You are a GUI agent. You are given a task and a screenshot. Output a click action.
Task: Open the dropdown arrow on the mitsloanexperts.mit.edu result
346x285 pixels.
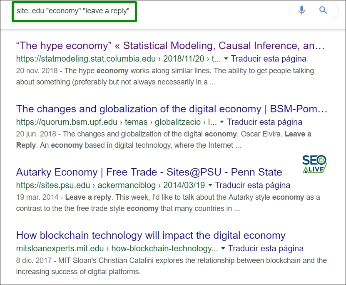[x=223, y=248]
